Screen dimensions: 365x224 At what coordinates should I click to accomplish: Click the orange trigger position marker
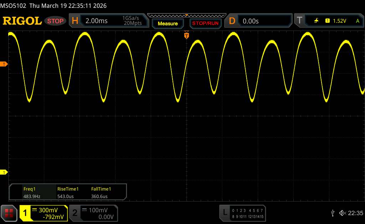pyautogui.click(x=186, y=35)
